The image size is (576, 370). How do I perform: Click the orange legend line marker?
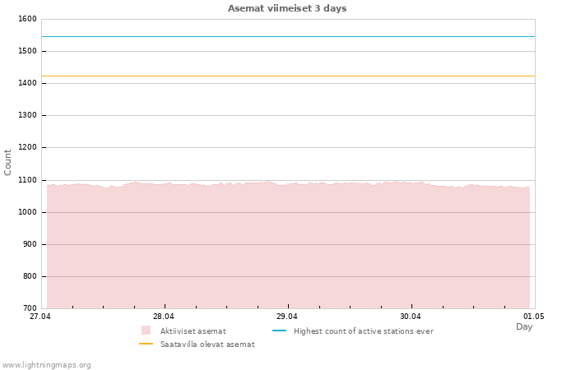146,344
